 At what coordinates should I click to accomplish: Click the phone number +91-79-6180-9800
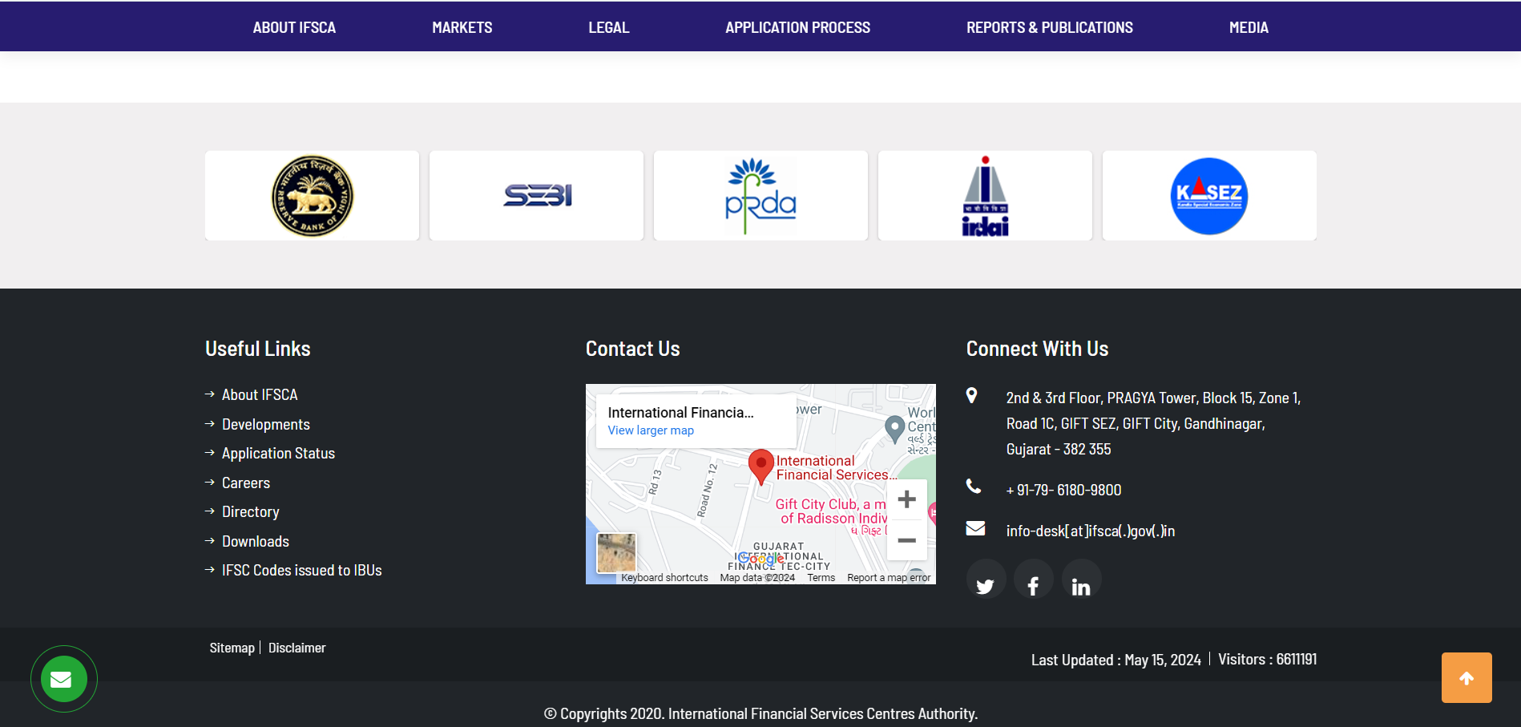tap(1064, 490)
